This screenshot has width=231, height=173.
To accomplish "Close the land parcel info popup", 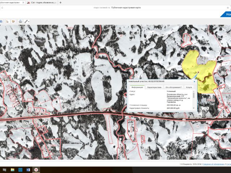I will click(194, 81).
